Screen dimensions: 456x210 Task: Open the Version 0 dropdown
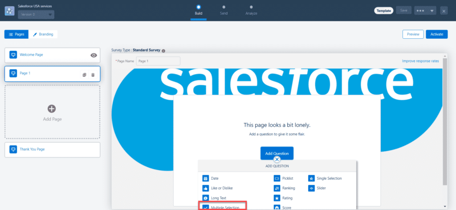coord(37,15)
